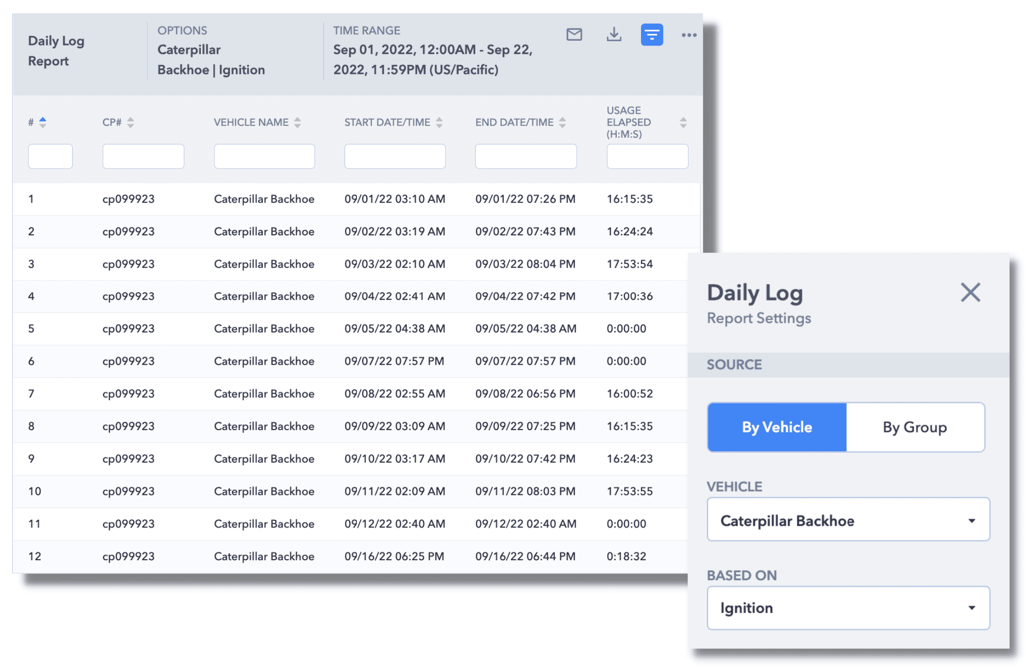The width and height of the screenshot is (1030, 671).
Task: Select the By Vehicle source option
Action: [777, 427]
